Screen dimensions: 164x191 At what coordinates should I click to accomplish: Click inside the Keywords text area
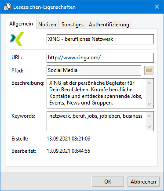(x=96, y=121)
